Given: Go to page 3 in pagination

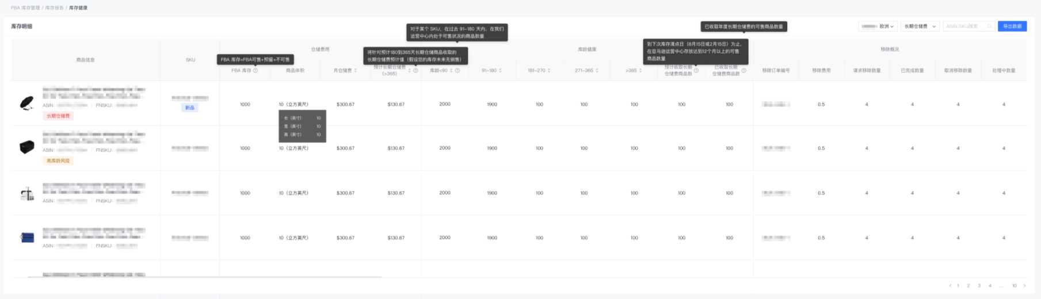Looking at the screenshot, I should click(x=979, y=286).
